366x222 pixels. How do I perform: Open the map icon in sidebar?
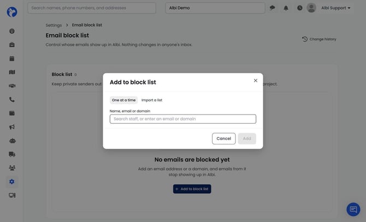click(12, 72)
